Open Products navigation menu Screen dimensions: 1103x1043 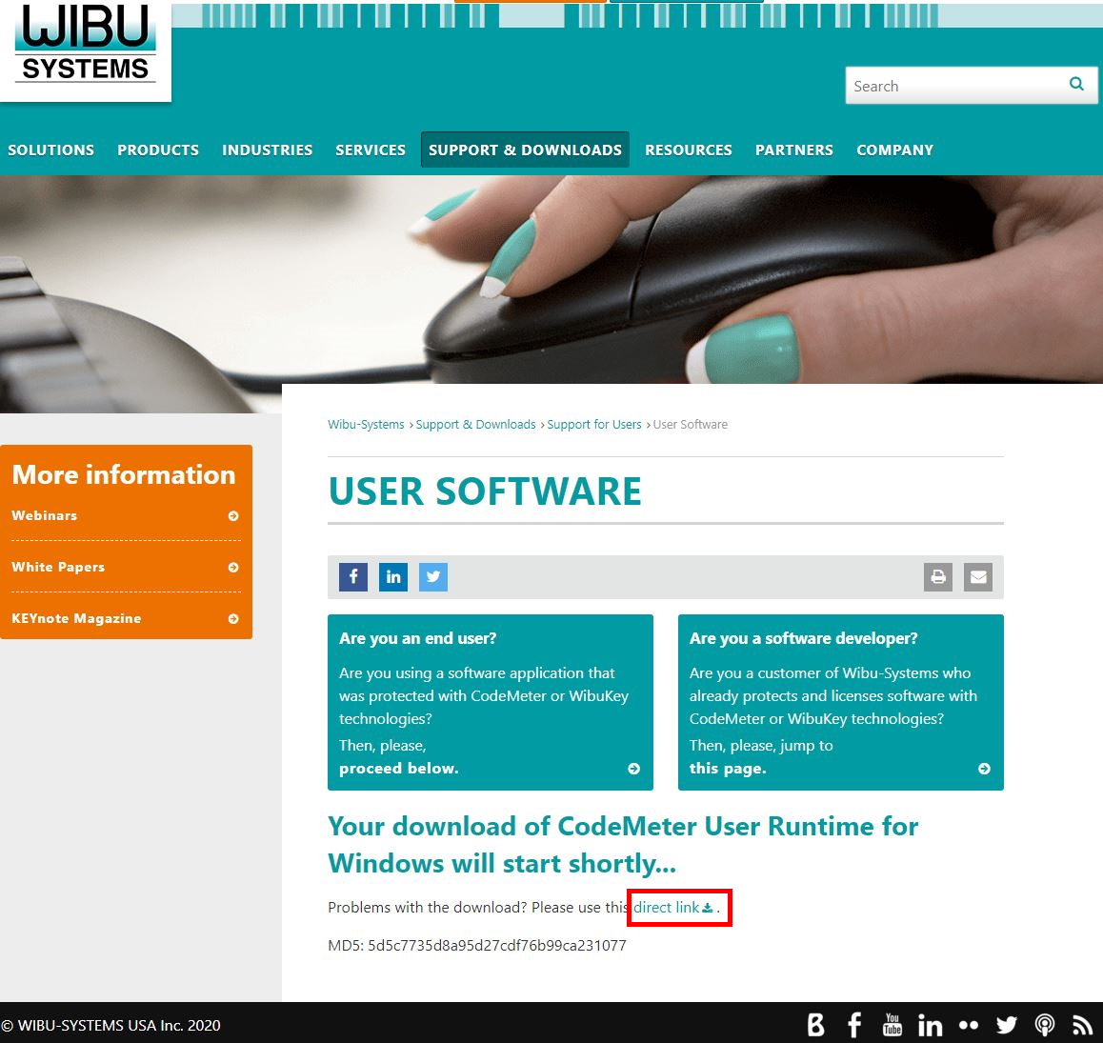158,150
